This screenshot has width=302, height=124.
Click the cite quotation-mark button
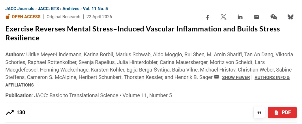pyautogui.click(x=259, y=112)
